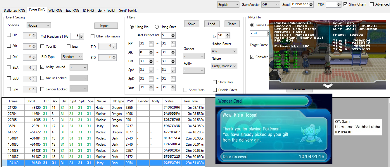Screen dimensions: 390x167
Task: Check the SpA fixed IV checkbox
Action: [x=9, y=68]
